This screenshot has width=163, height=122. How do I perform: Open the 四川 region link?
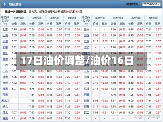pos(86,89)
